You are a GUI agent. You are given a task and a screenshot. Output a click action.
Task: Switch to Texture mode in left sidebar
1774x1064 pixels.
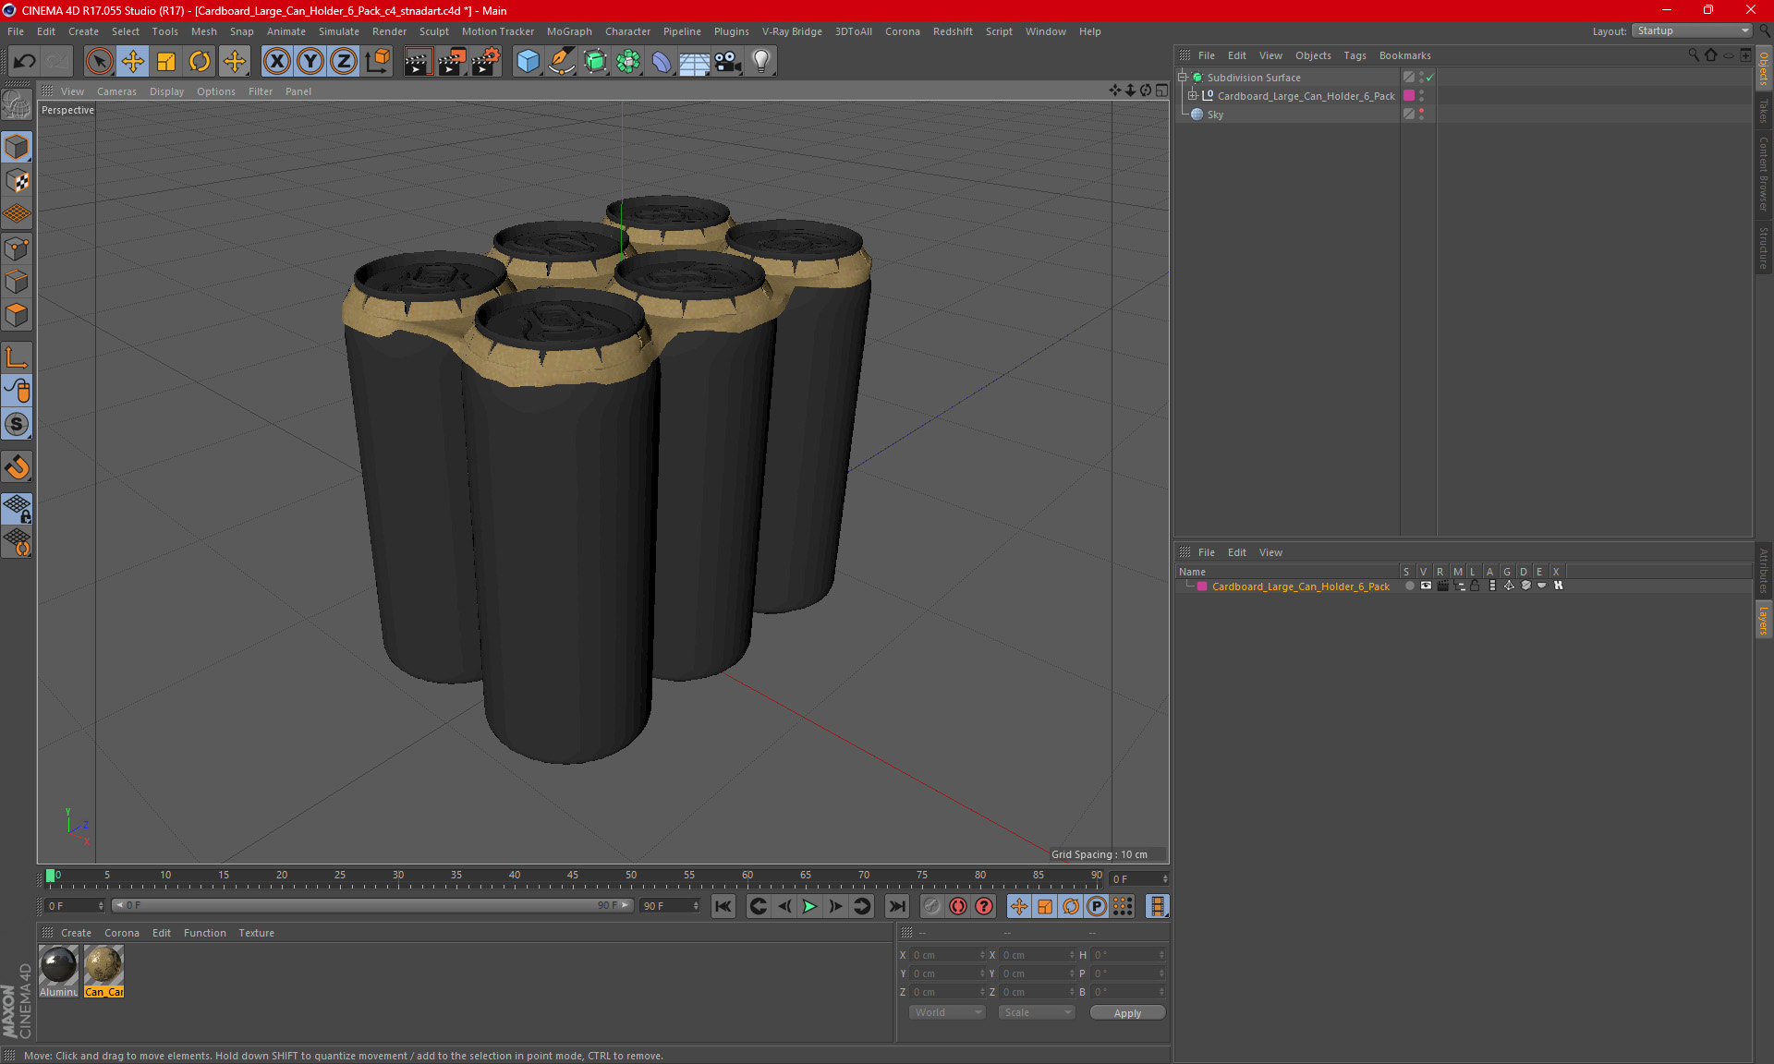pyautogui.click(x=17, y=181)
